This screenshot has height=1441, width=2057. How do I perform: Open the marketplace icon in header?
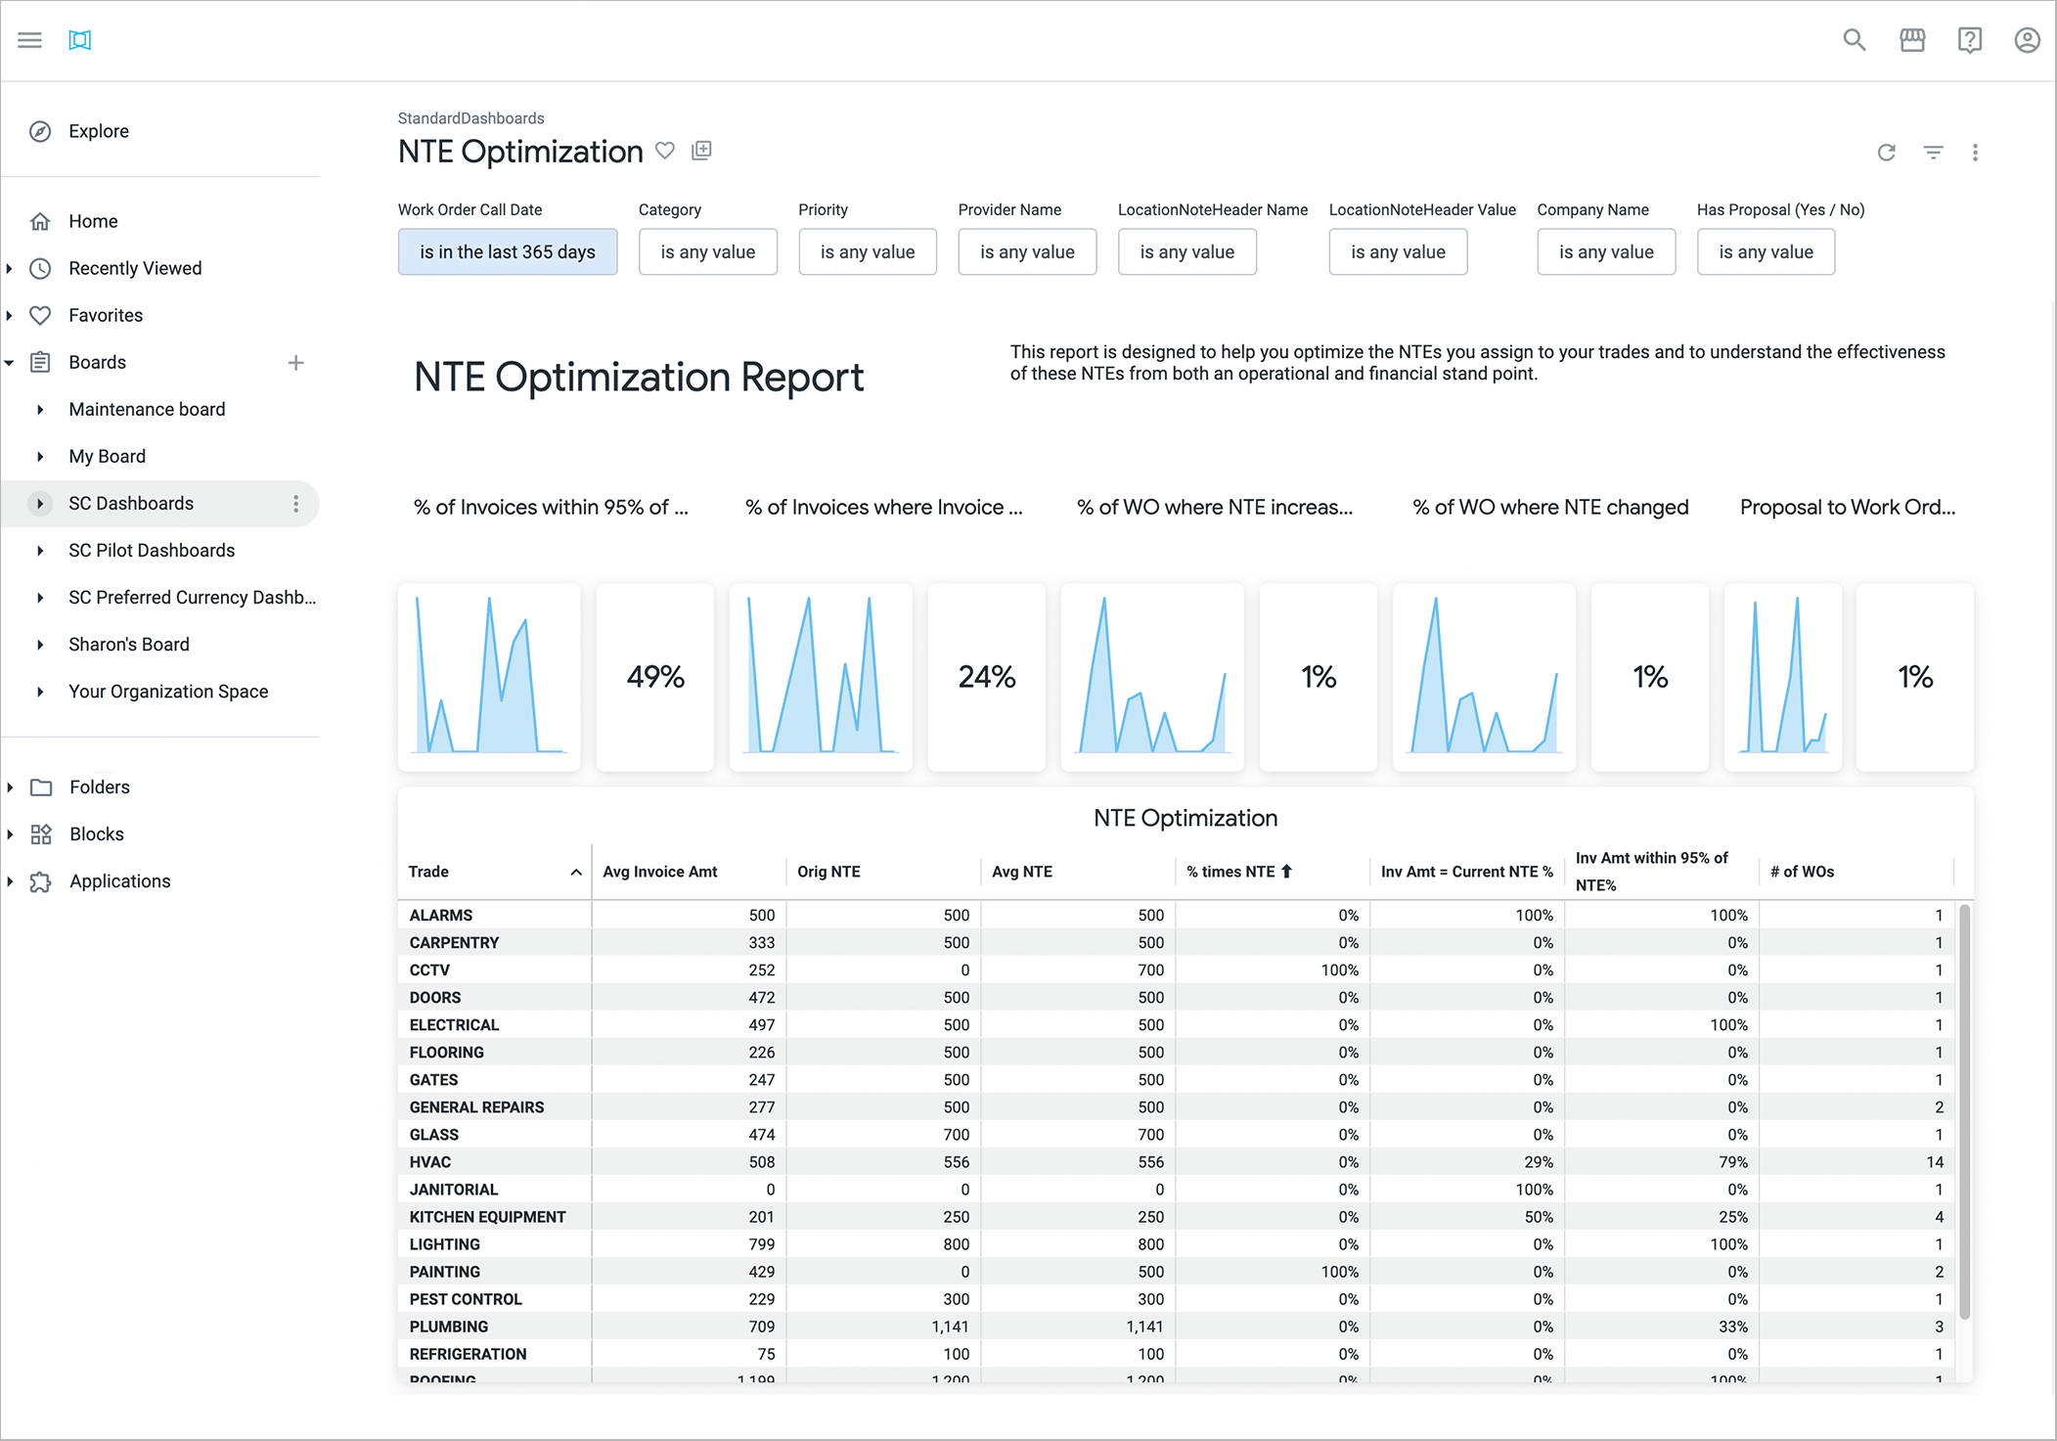1911,40
